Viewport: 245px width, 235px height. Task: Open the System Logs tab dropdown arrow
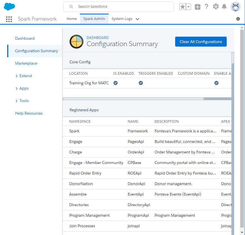[137, 19]
